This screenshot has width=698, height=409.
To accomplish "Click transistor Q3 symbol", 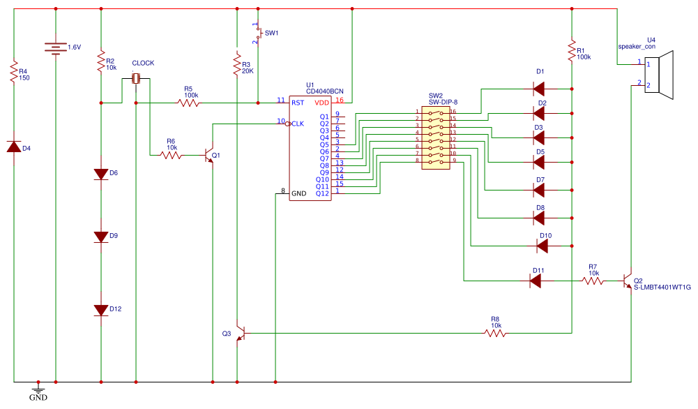I will tap(241, 333).
